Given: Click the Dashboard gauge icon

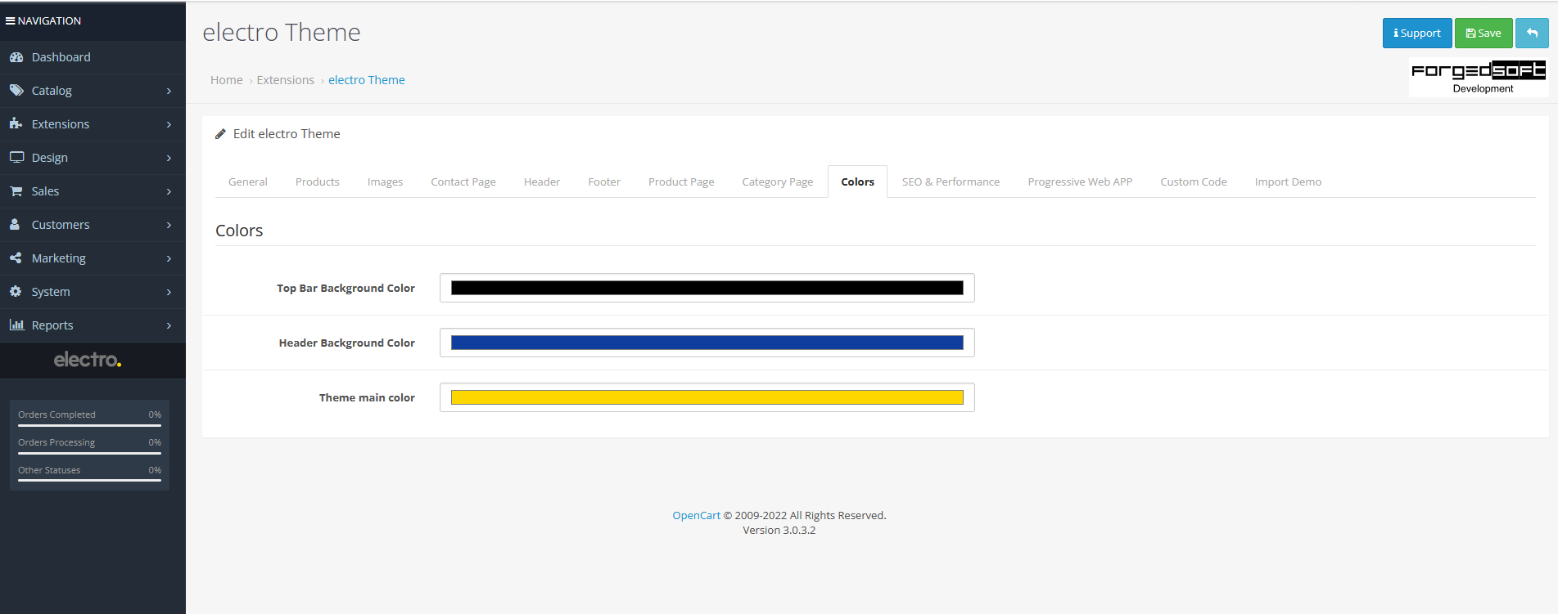Looking at the screenshot, I should pyautogui.click(x=16, y=57).
